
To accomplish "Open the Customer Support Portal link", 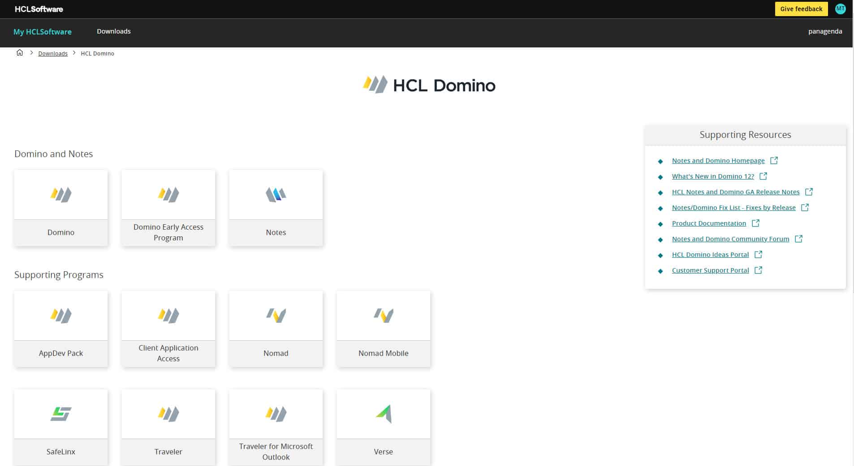I will click(710, 270).
